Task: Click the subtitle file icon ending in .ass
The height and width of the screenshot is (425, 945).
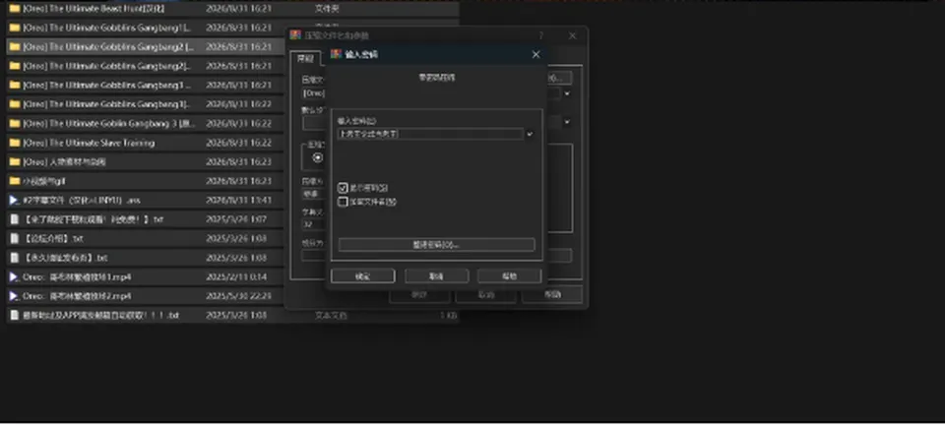Action: (15, 201)
